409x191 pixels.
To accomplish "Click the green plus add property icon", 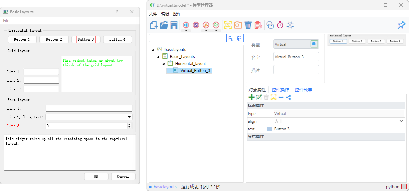I will click(251, 97).
